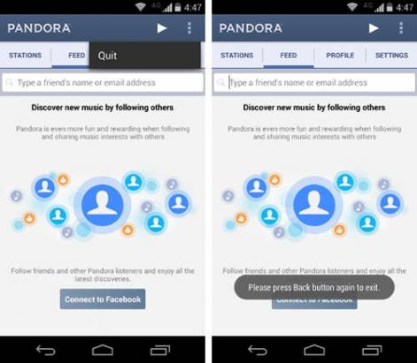Viewport: 417px width, 363px height.
Task: Open recent apps on right phone
Action: (372, 351)
